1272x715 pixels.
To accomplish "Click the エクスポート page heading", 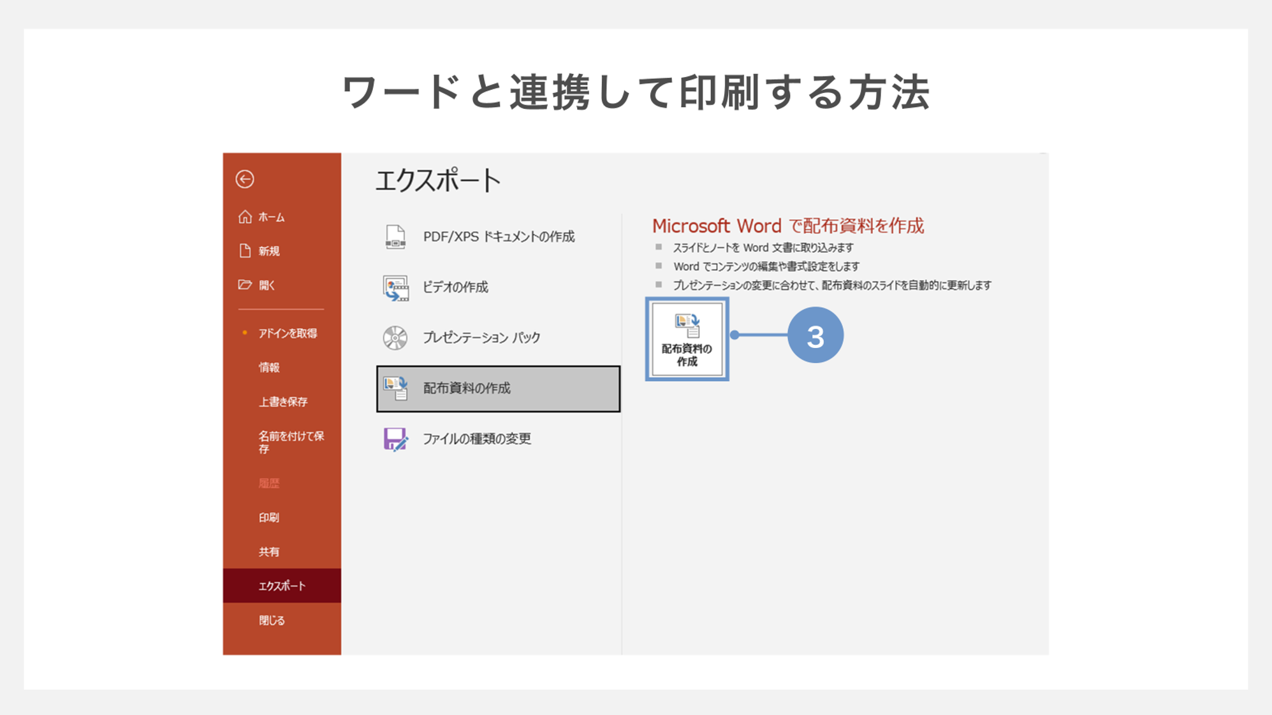I will point(438,181).
